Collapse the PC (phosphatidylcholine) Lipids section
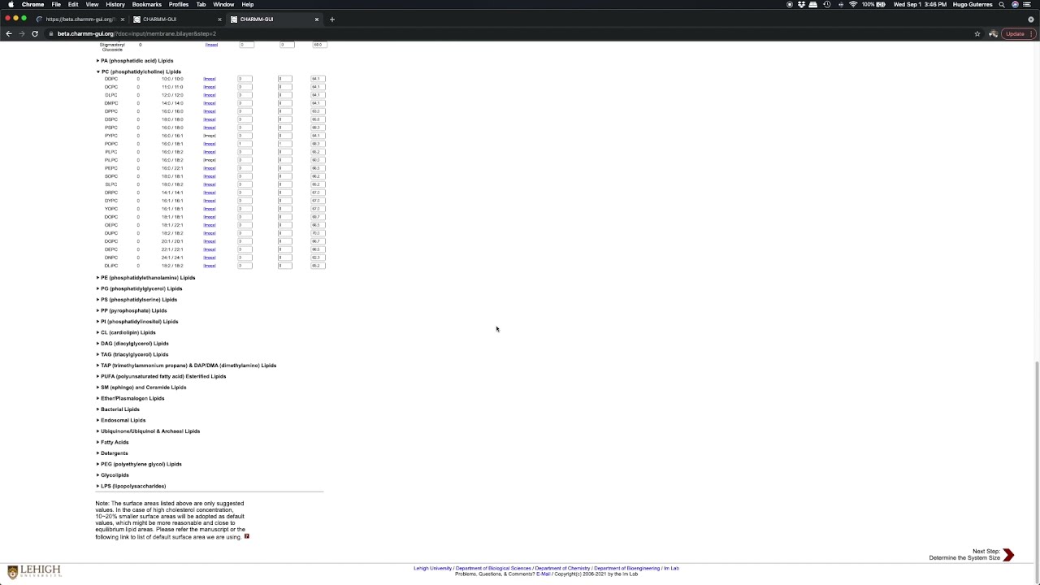This screenshot has height=585, width=1040. 138,71
